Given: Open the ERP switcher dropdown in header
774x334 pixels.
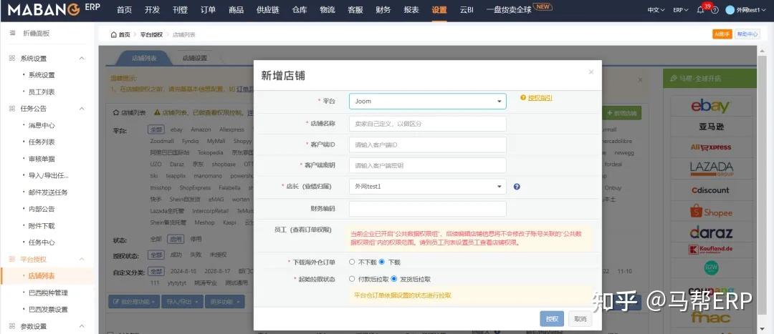Looking at the screenshot, I should pyautogui.click(x=681, y=10).
